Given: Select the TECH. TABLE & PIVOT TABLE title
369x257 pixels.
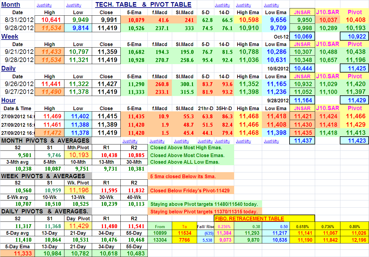Looking at the screenshot, I should pyautogui.click(x=143, y=5).
